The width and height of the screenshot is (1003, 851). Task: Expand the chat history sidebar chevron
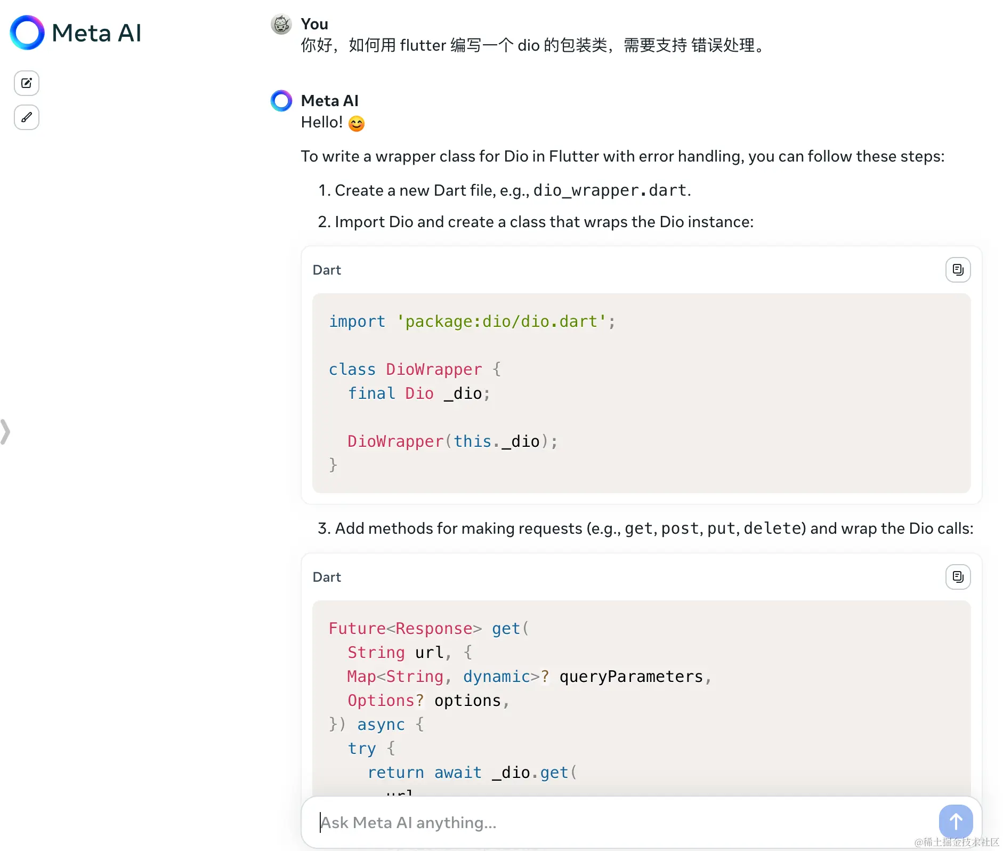pyautogui.click(x=6, y=432)
